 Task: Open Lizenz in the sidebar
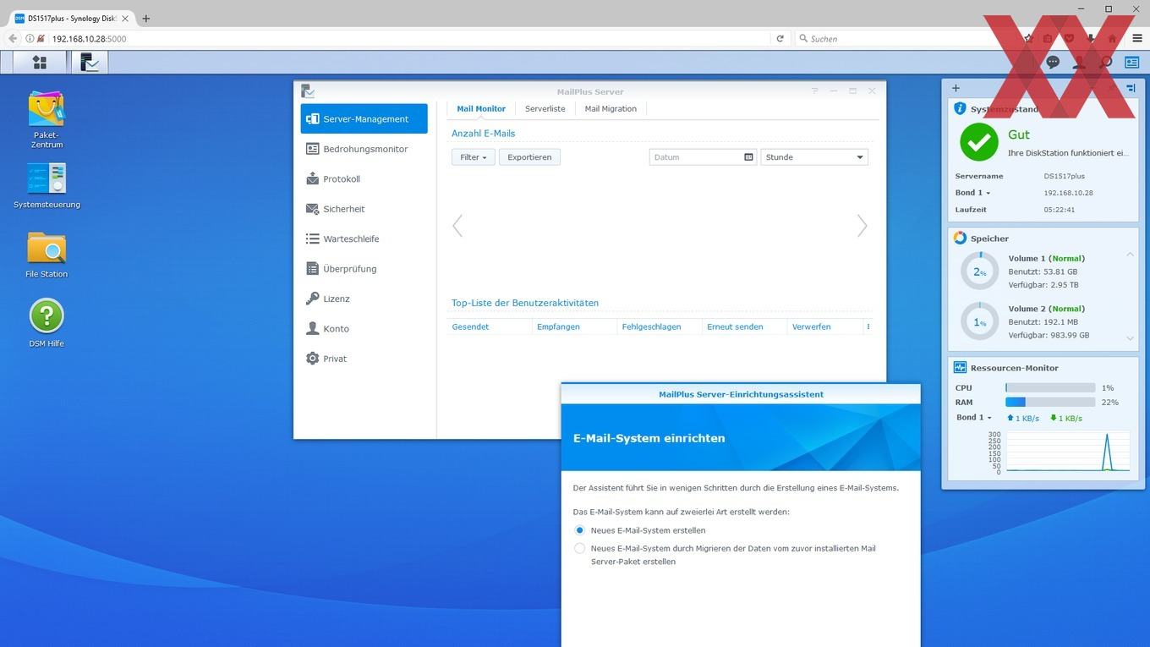click(364, 299)
